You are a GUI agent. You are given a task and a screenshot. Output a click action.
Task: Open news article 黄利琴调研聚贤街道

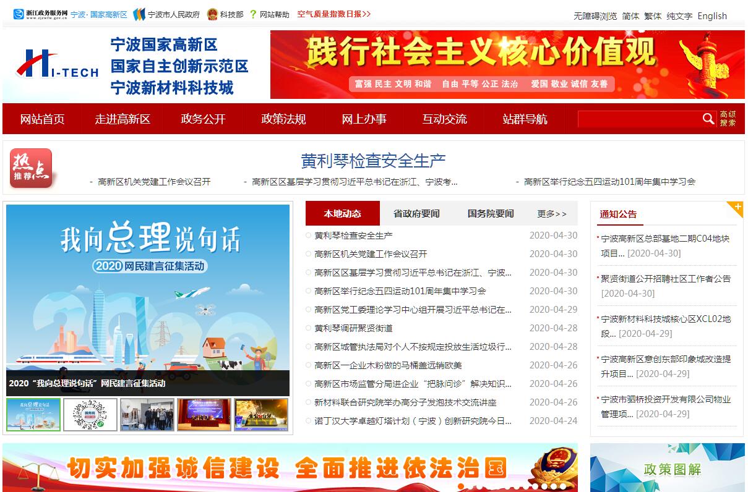pyautogui.click(x=353, y=328)
